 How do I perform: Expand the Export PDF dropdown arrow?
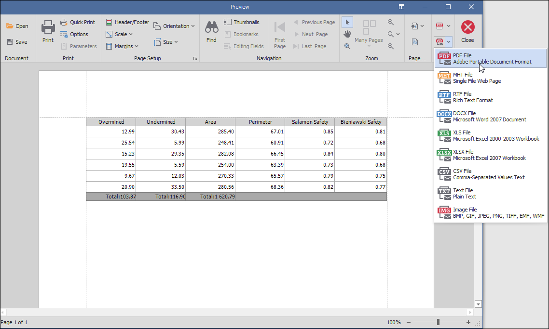[x=449, y=26]
